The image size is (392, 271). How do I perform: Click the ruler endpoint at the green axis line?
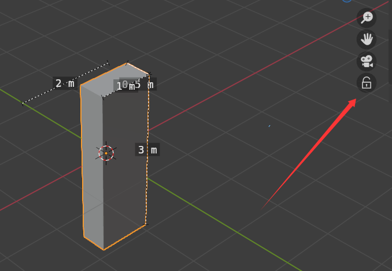coord(22,103)
